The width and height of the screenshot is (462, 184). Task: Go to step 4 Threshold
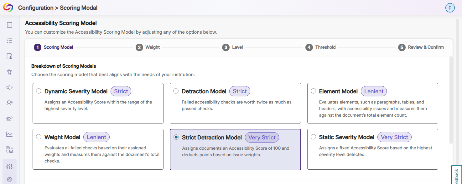[320, 47]
